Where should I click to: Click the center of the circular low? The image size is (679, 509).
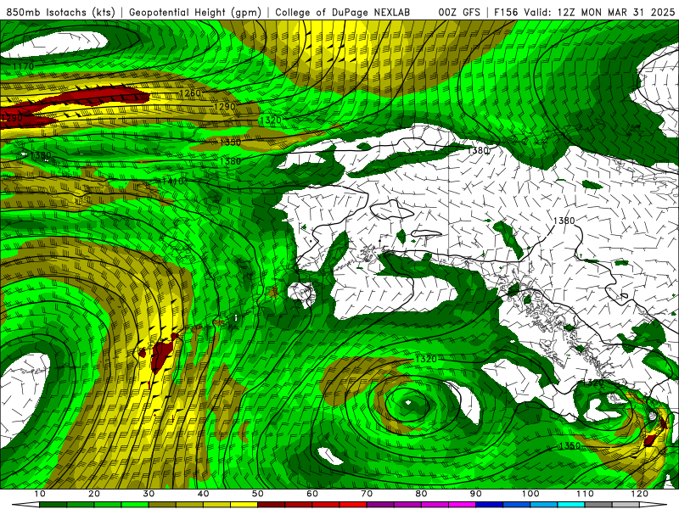(x=408, y=402)
